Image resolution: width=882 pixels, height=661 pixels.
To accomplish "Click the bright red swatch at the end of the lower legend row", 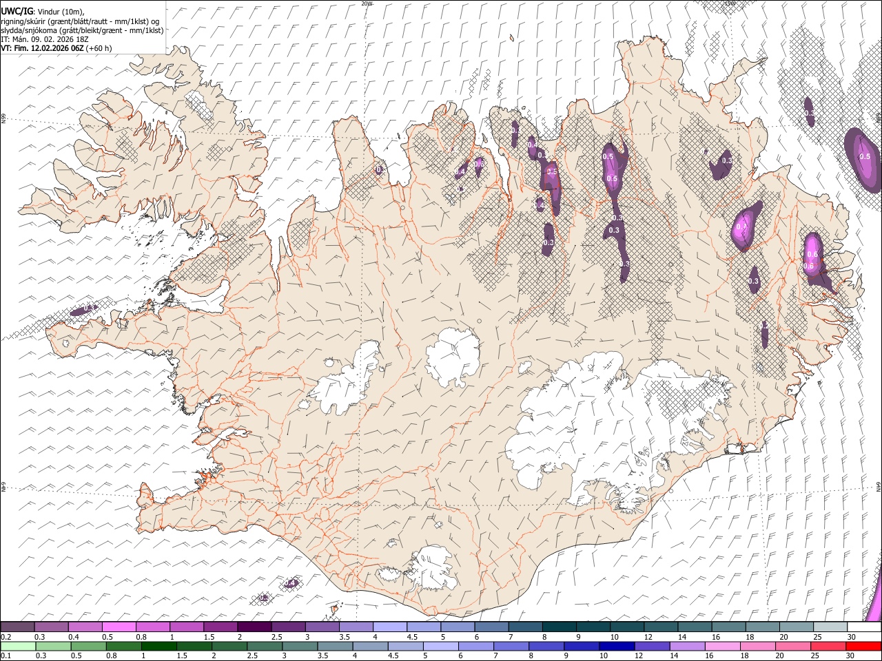I will 863,647.
